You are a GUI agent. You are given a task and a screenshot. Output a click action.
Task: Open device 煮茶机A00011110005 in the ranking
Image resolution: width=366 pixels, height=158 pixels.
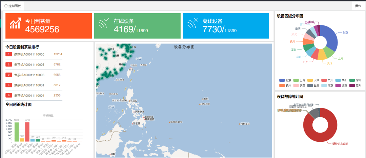click(x=29, y=54)
